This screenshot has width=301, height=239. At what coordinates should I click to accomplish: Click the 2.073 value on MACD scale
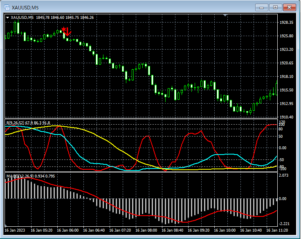(x=284, y=175)
